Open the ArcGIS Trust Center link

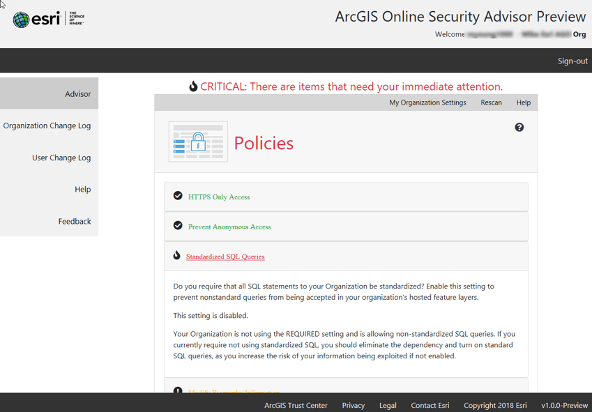(296, 406)
